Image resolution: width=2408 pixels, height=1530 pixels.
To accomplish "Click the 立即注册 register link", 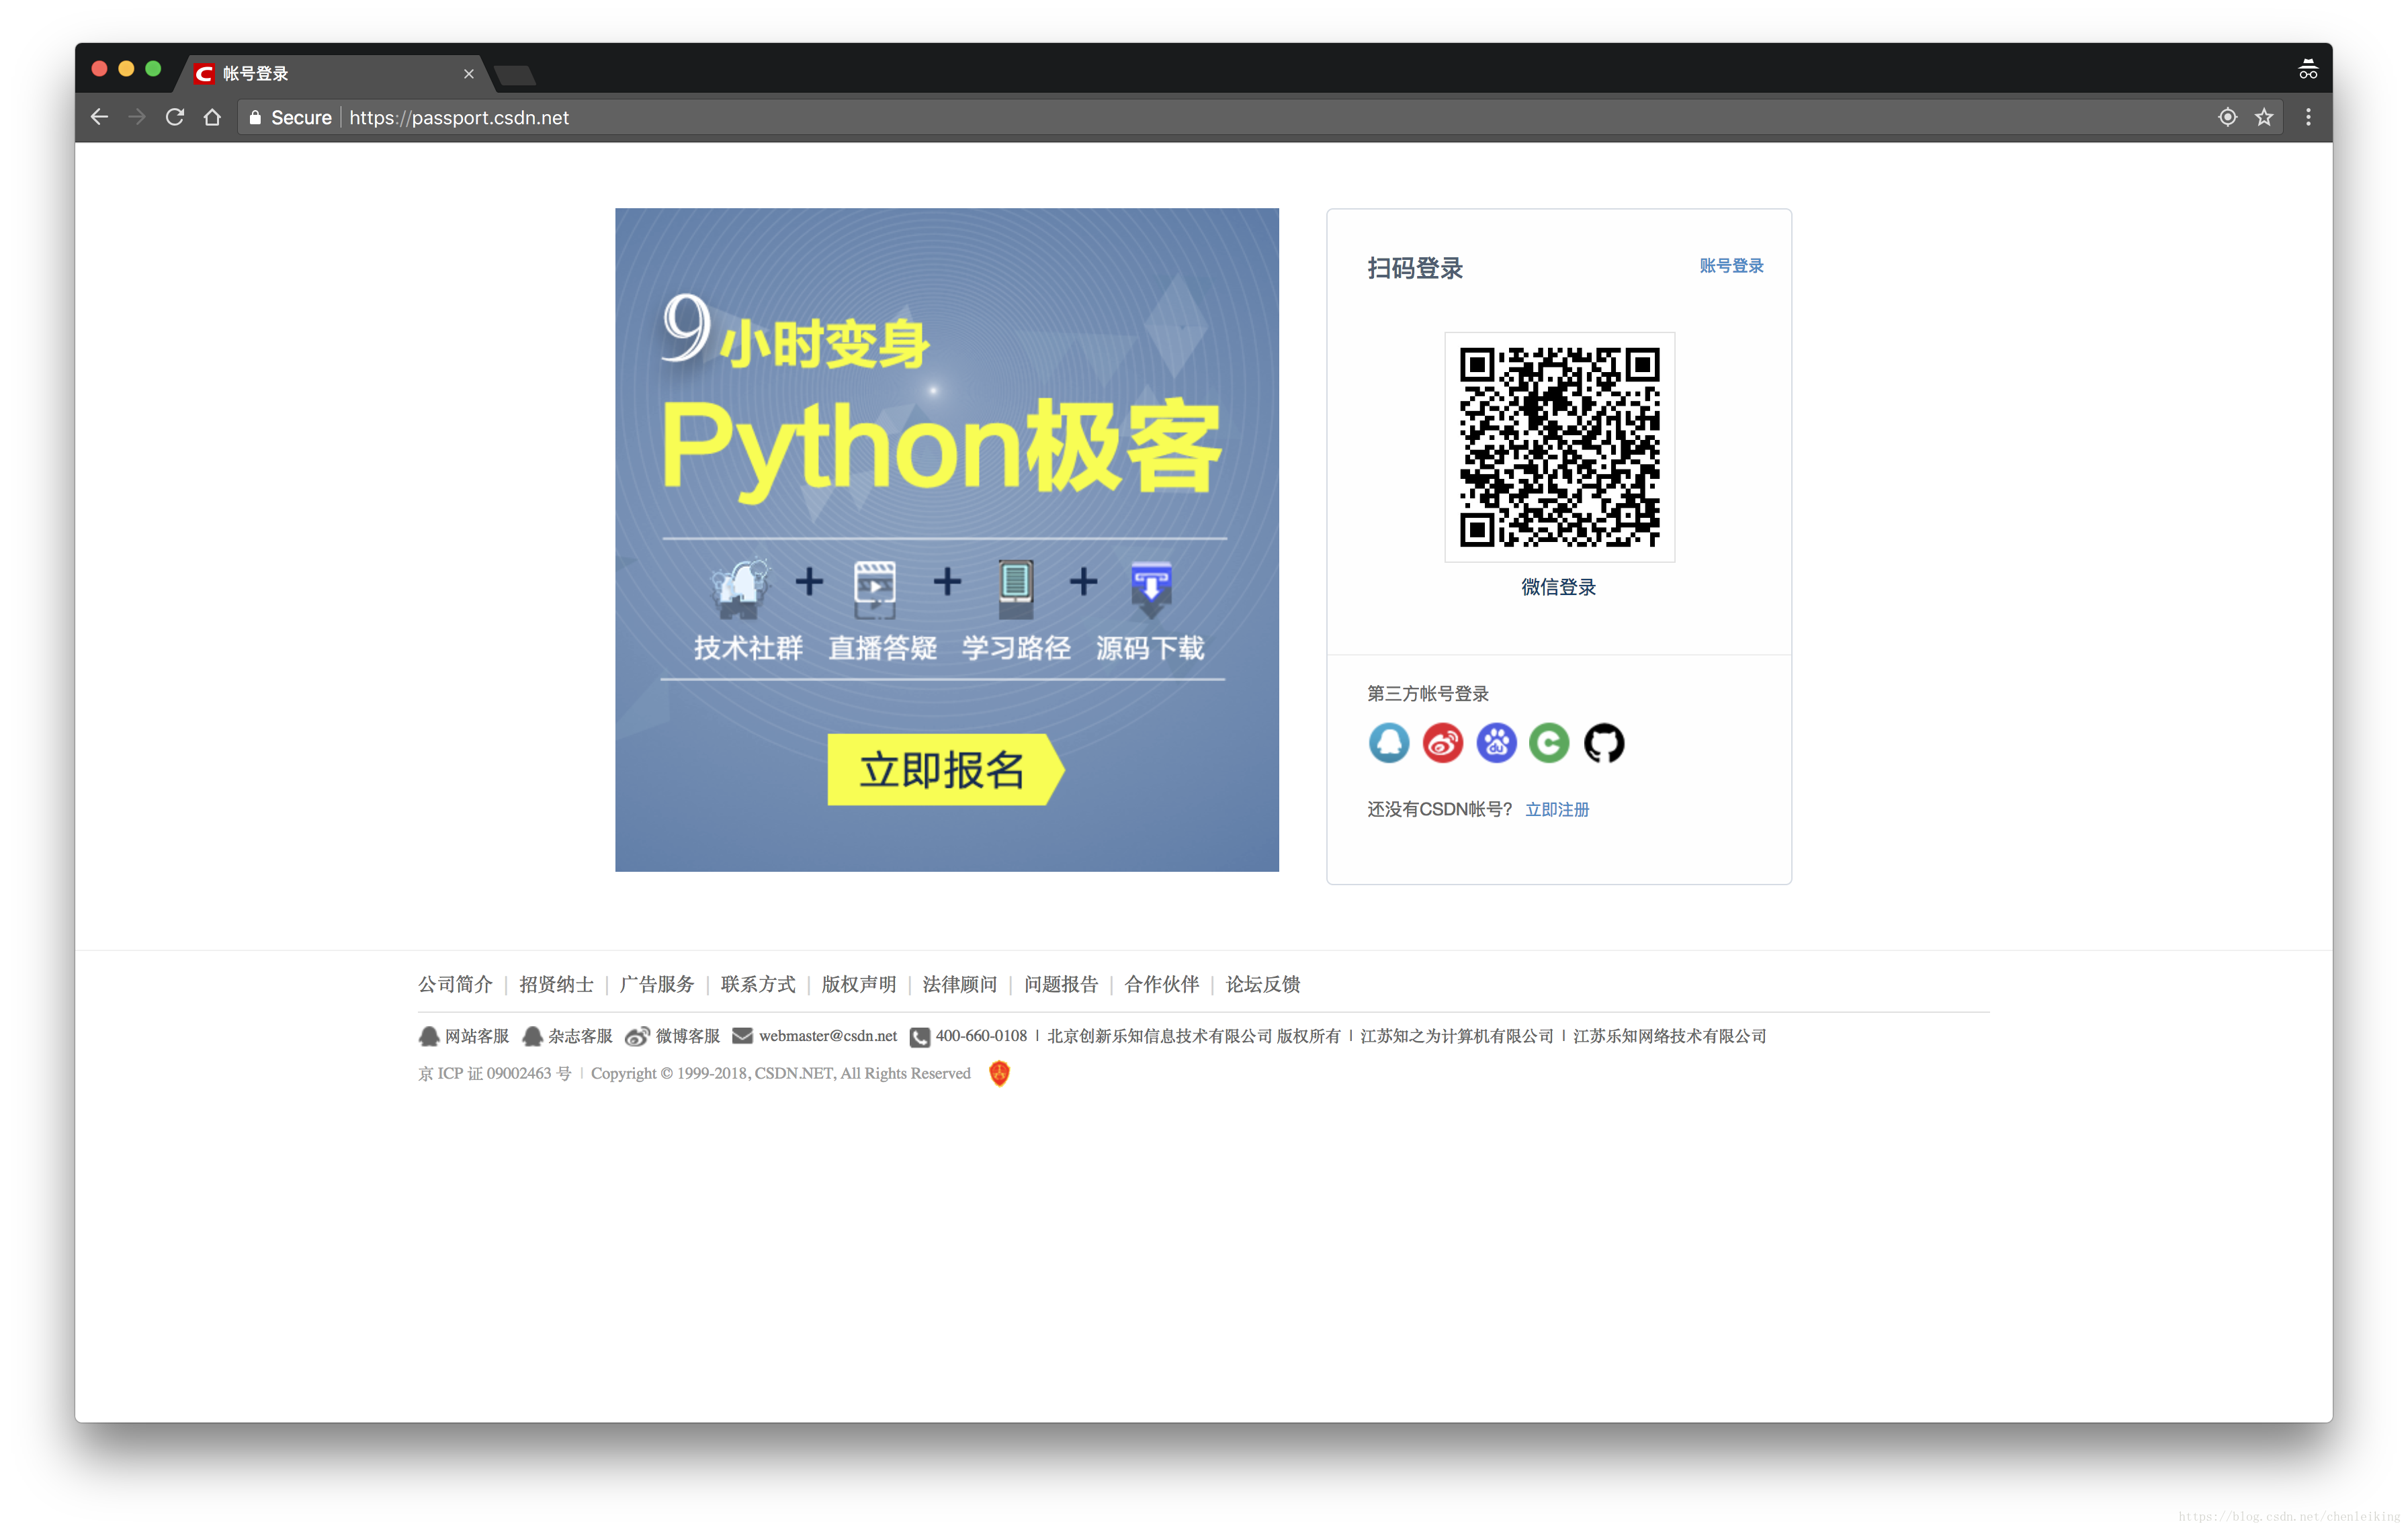I will click(x=1556, y=809).
